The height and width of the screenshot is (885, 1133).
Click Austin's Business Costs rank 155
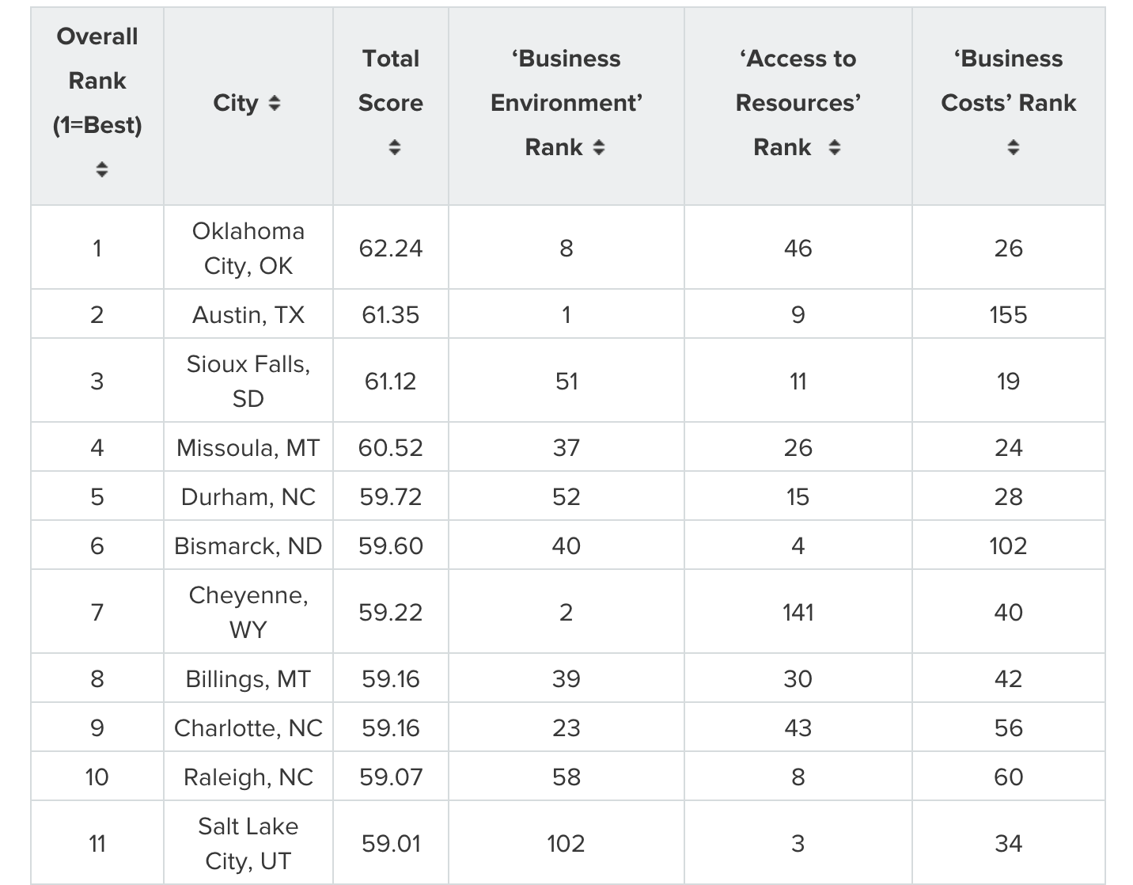point(1008,315)
